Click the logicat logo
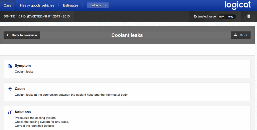257x130 pixels. click(237, 5)
